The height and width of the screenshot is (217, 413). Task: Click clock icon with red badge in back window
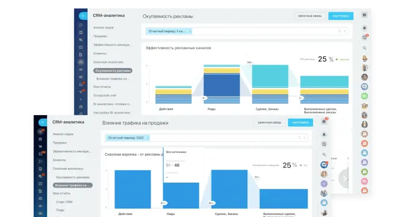pyautogui.click(x=364, y=37)
